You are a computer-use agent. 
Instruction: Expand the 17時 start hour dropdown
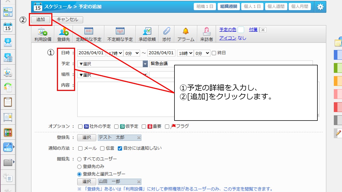tap(115, 53)
